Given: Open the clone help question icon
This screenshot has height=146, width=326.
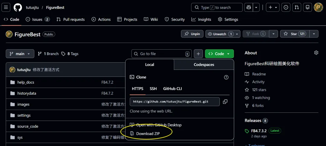Looking at the screenshot, I should pos(226,77).
